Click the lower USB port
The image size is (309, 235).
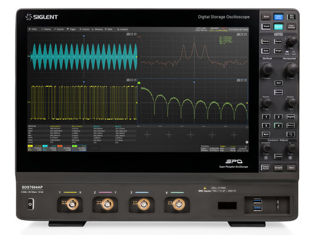tap(257, 208)
